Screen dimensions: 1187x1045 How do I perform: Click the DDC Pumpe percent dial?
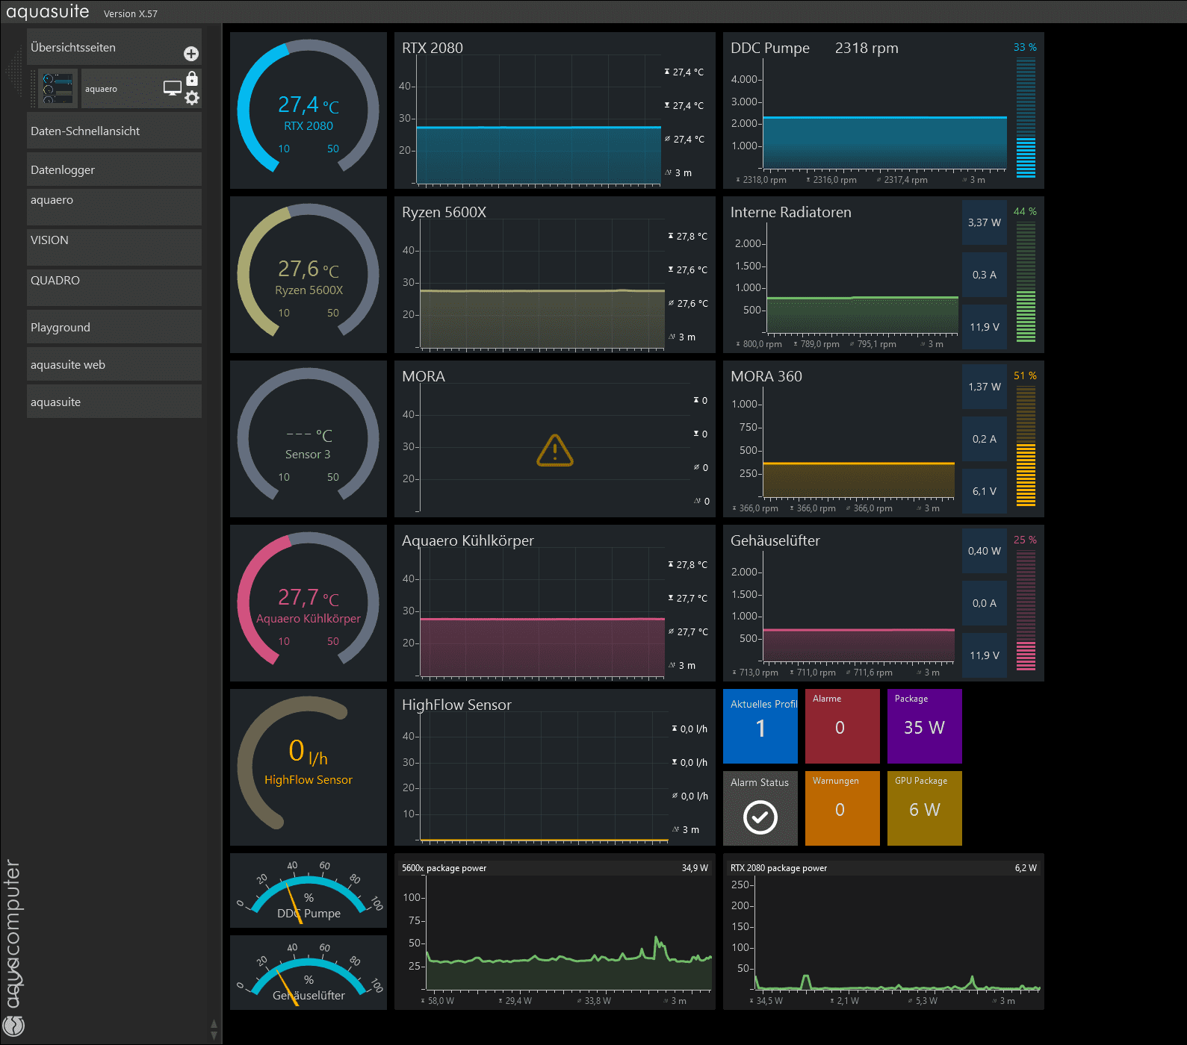309,890
